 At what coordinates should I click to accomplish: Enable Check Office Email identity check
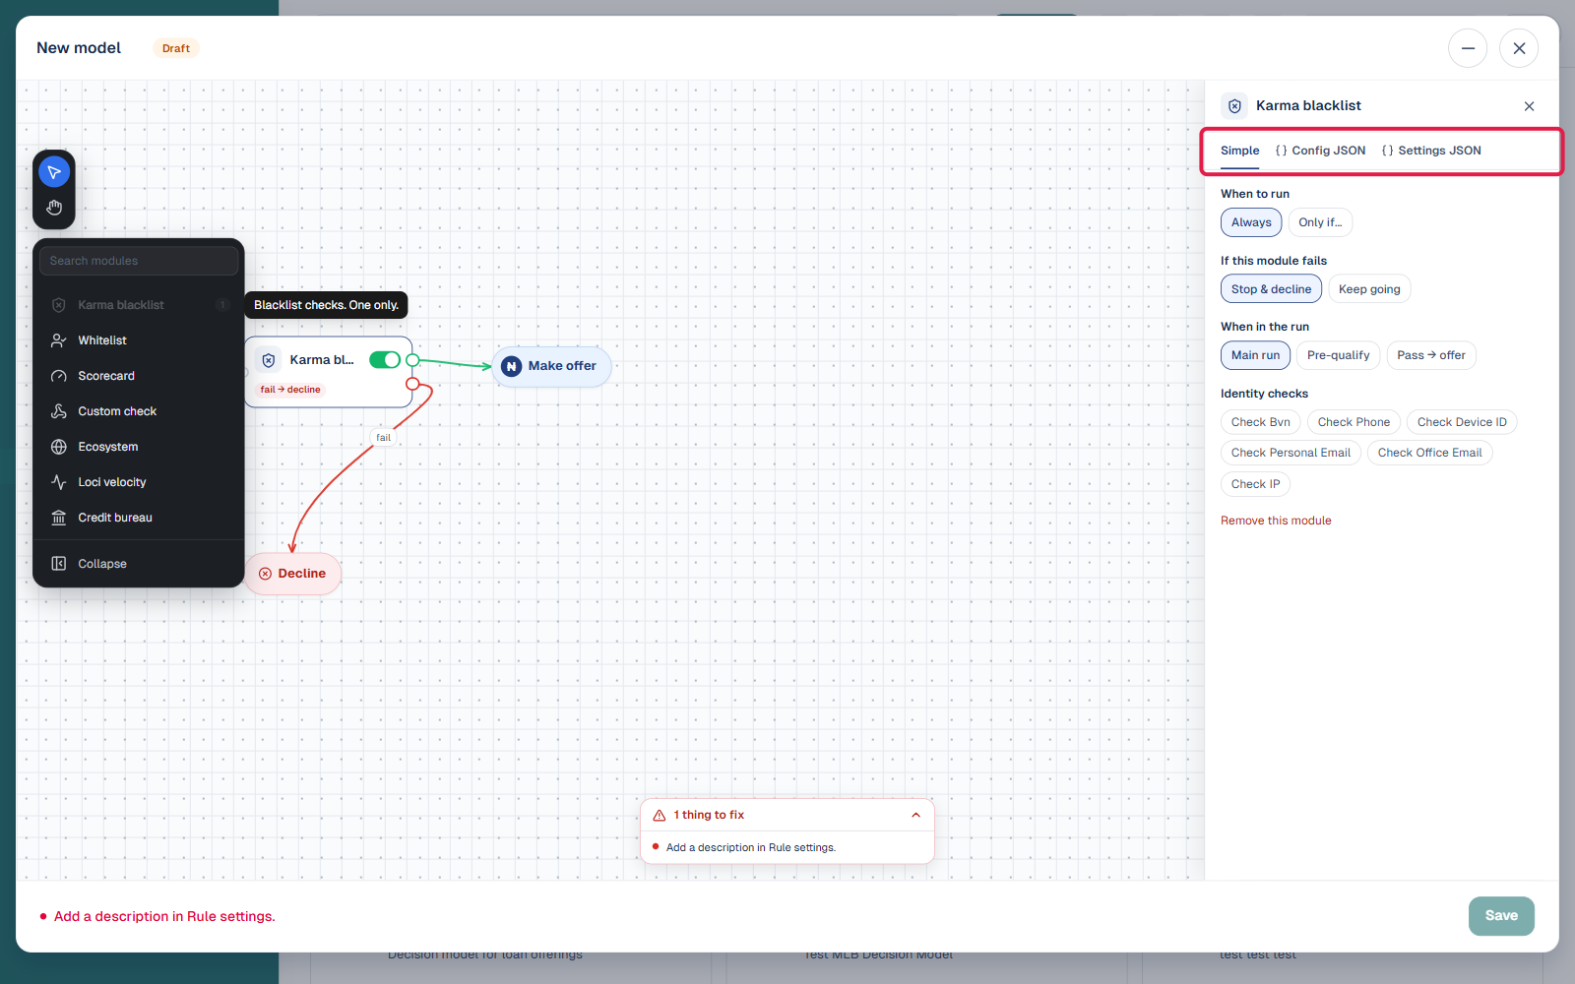pyautogui.click(x=1429, y=453)
